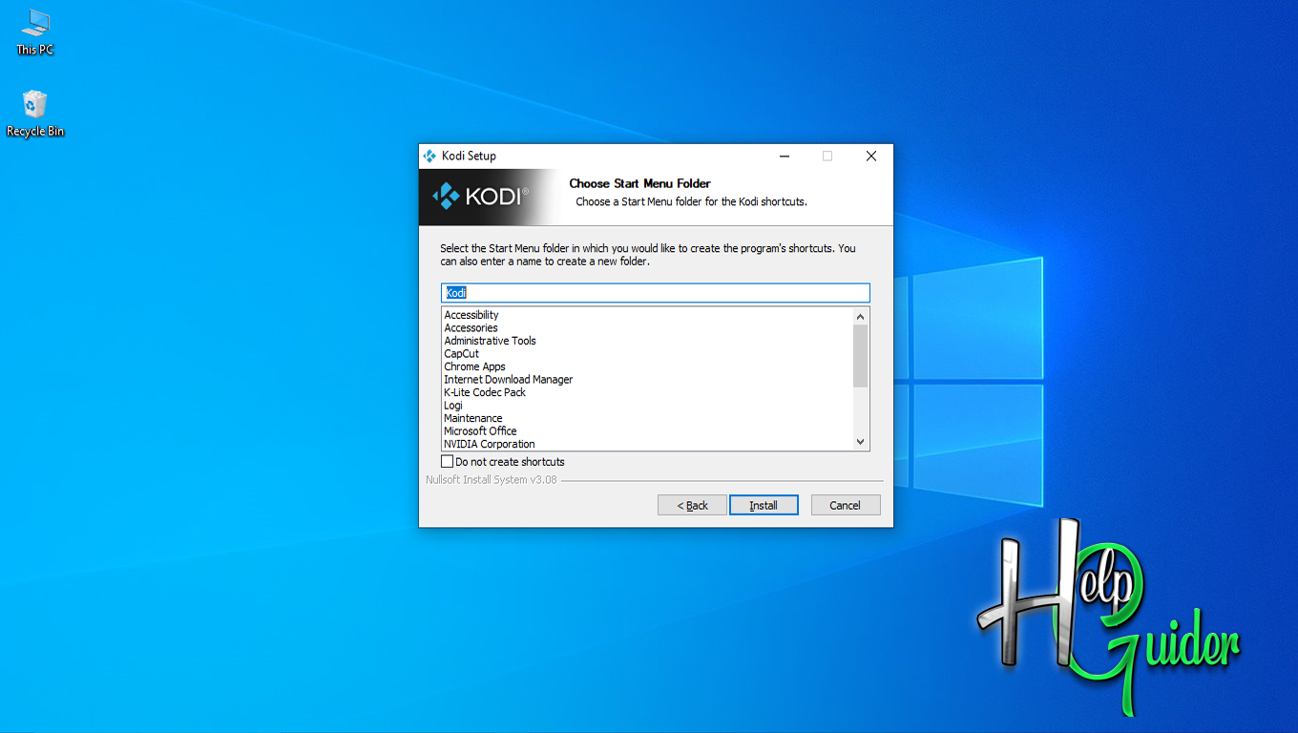Cancel the Kodi setup
The height and width of the screenshot is (733, 1298).
coord(846,505)
